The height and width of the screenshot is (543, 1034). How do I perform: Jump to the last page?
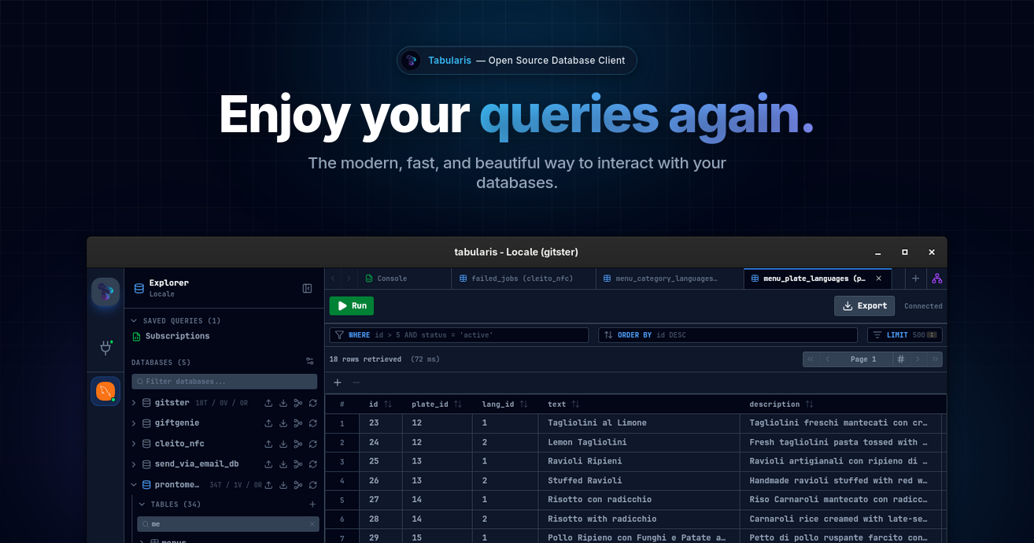[x=935, y=360]
